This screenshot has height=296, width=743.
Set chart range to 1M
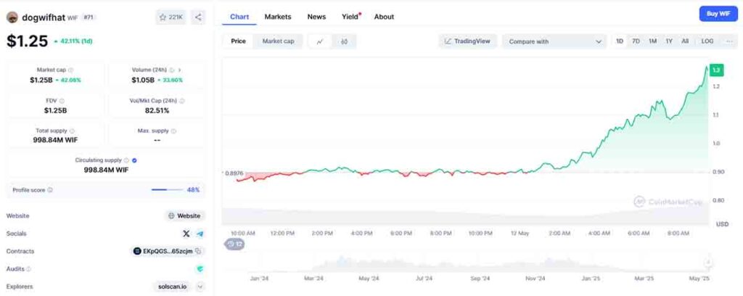652,41
